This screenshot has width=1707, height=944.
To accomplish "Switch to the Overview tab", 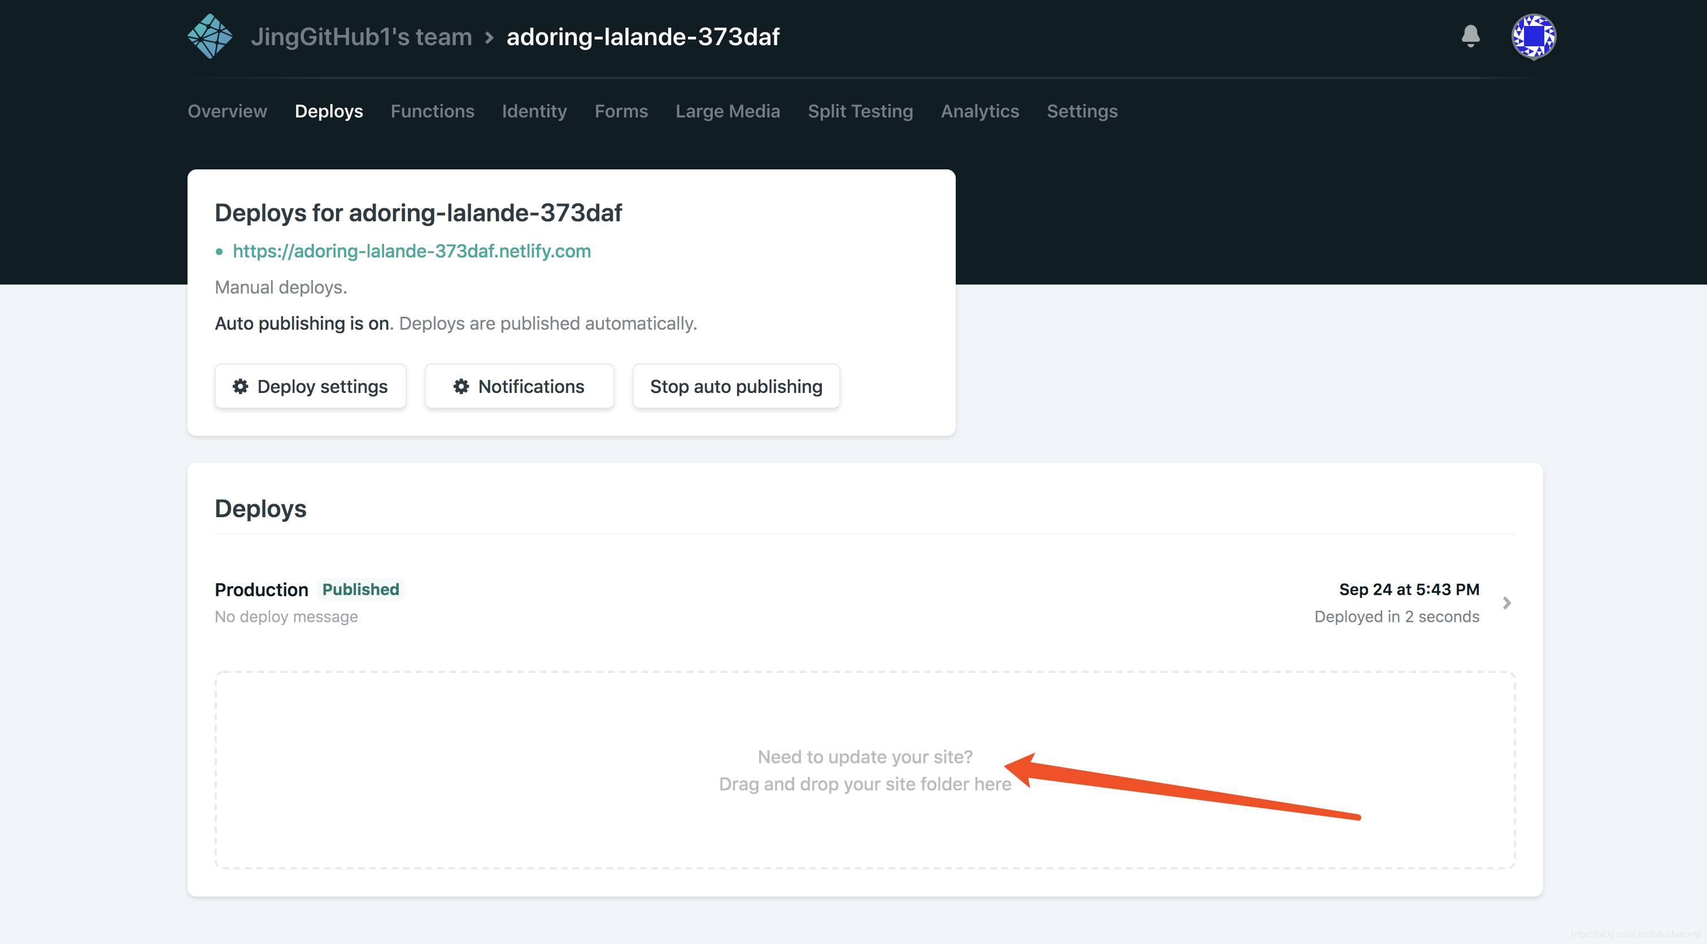I will (227, 111).
